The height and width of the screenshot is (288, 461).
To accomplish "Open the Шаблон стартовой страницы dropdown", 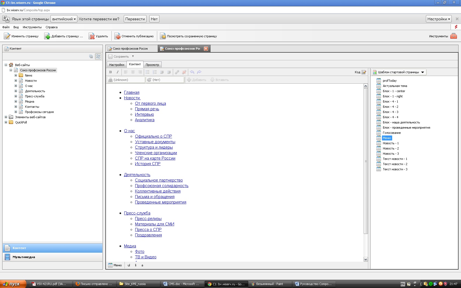I will (x=399, y=72).
